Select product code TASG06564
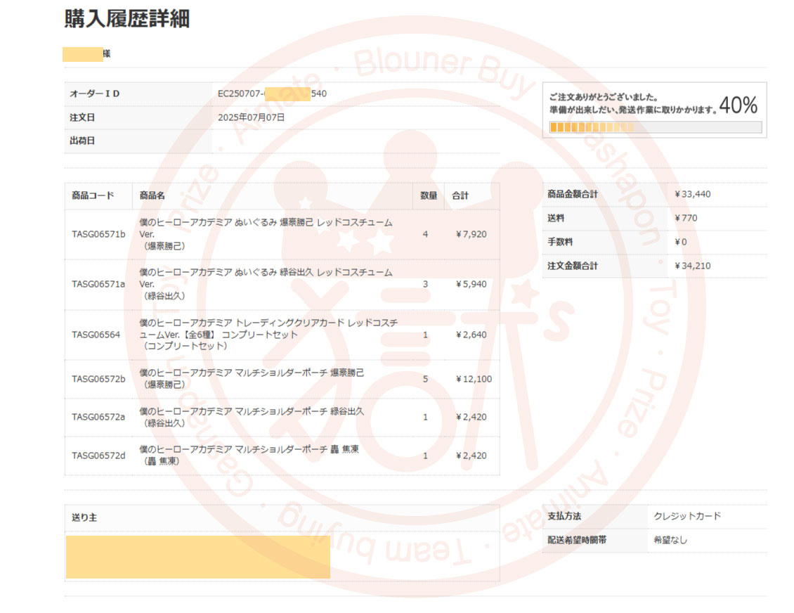 (x=96, y=335)
